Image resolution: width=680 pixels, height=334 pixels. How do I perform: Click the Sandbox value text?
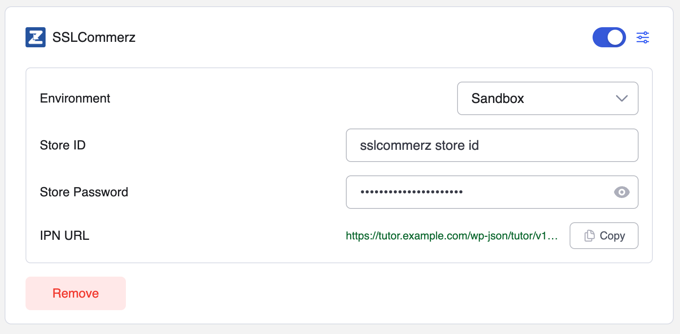coord(498,98)
